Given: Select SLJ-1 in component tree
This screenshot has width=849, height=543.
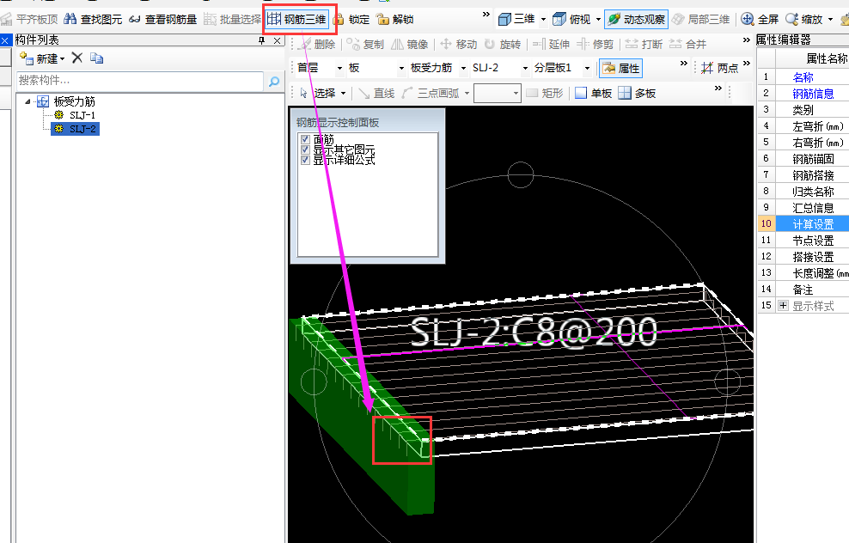Looking at the screenshot, I should [82, 115].
